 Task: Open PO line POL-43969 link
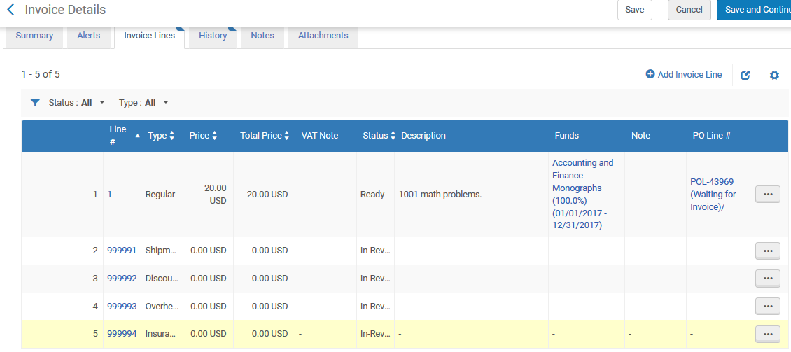pos(713,194)
